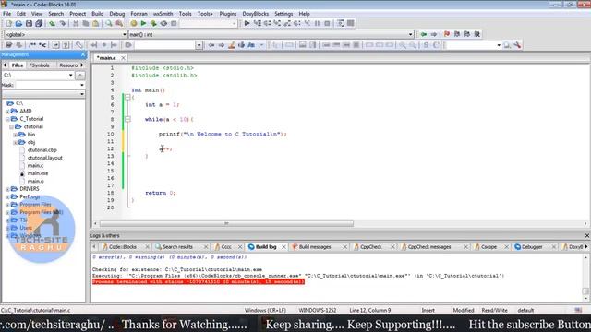This screenshot has width=591, height=332.
Task: Create a new file with the toolbar icon
Action: (8, 23)
